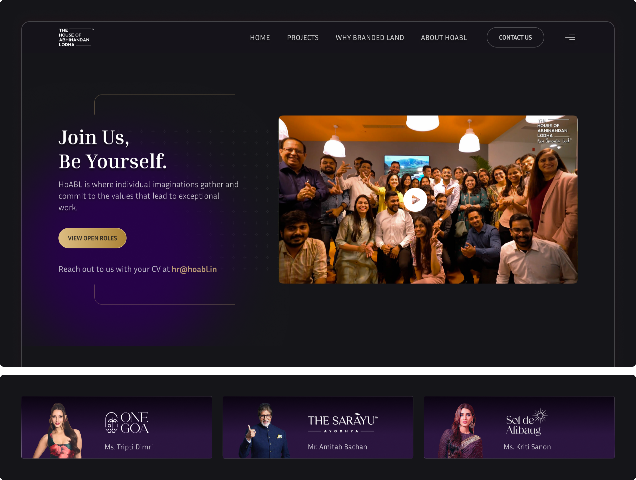The height and width of the screenshot is (480, 636).
Task: Click the Sol de Alibaug logo
Action: coord(526,422)
